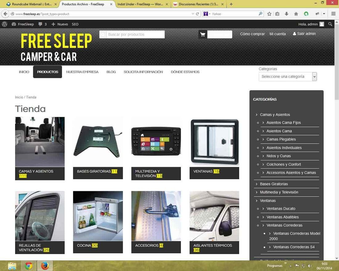Open the shopping cart icon
The width and height of the screenshot is (339, 271).
pos(203,34)
